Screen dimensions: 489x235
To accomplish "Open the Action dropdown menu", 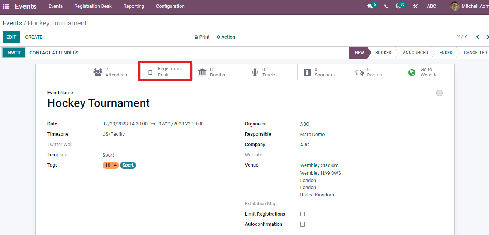I will click(226, 37).
